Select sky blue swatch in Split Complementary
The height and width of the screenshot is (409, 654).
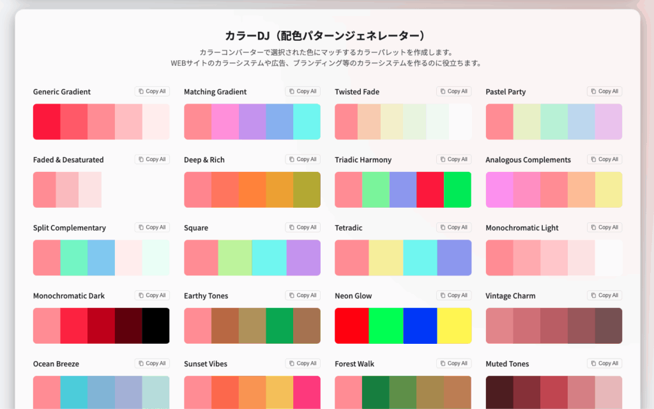(x=102, y=258)
